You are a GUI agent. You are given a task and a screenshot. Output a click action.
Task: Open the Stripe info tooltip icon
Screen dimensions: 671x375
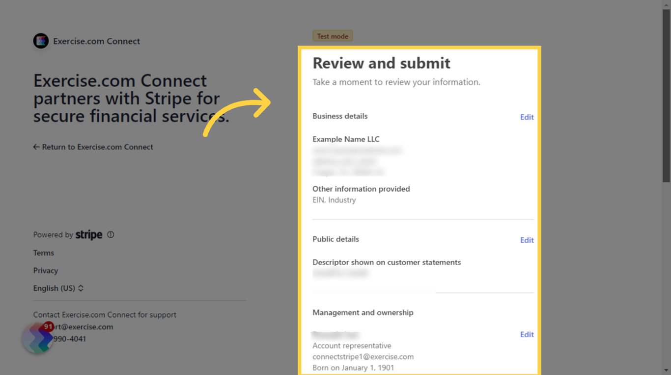[111, 234]
